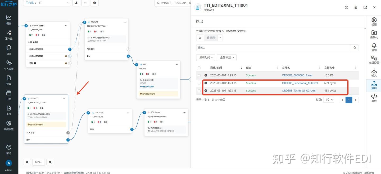Click the 删除 delete button above the list
The image size is (381, 174).
(x=211, y=38)
